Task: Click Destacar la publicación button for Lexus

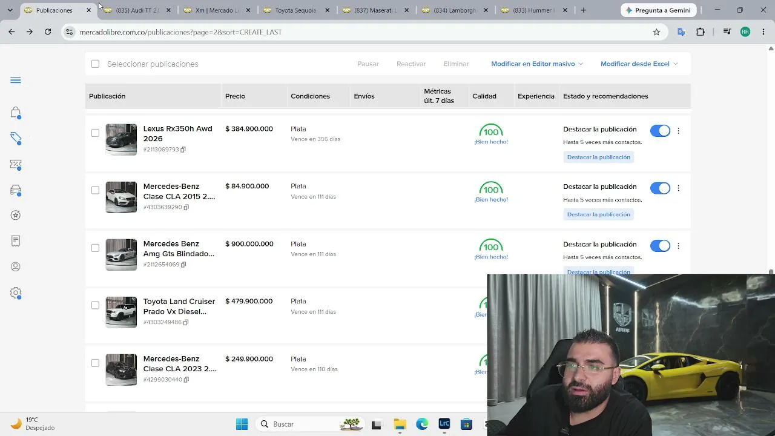Action: coord(598,157)
